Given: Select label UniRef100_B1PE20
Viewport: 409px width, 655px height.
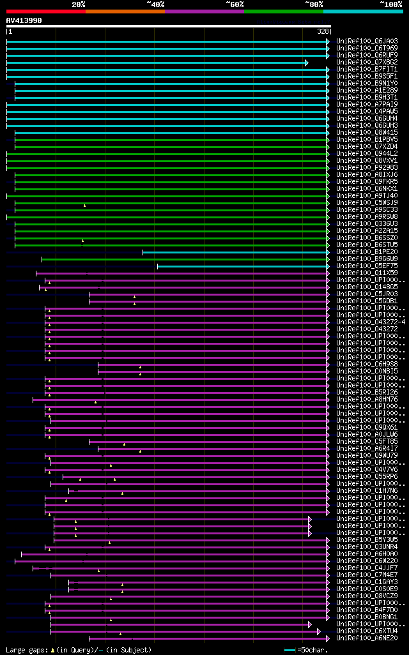Looking at the screenshot, I should click(367, 252).
